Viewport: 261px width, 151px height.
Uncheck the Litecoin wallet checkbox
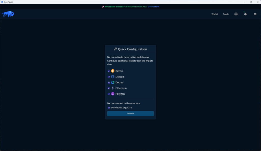(x=109, y=77)
